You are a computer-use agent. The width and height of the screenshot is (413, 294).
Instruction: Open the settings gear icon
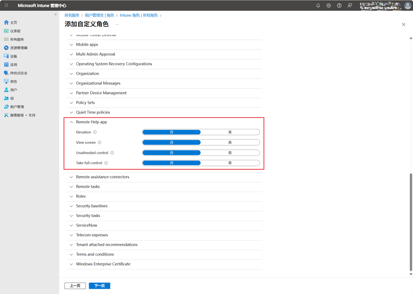tap(329, 6)
